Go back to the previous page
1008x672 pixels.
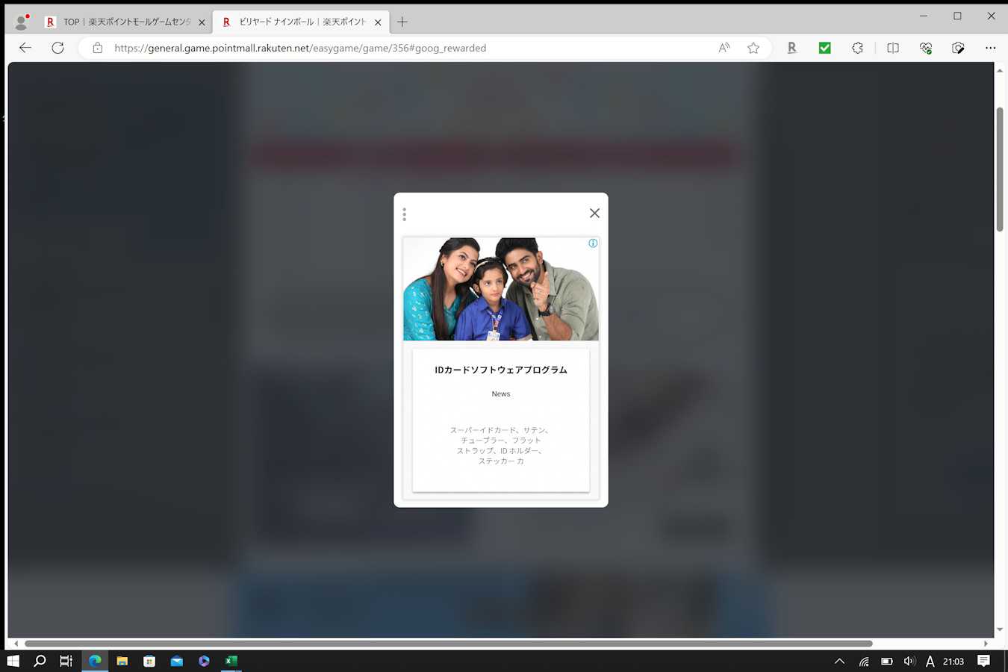click(x=25, y=48)
